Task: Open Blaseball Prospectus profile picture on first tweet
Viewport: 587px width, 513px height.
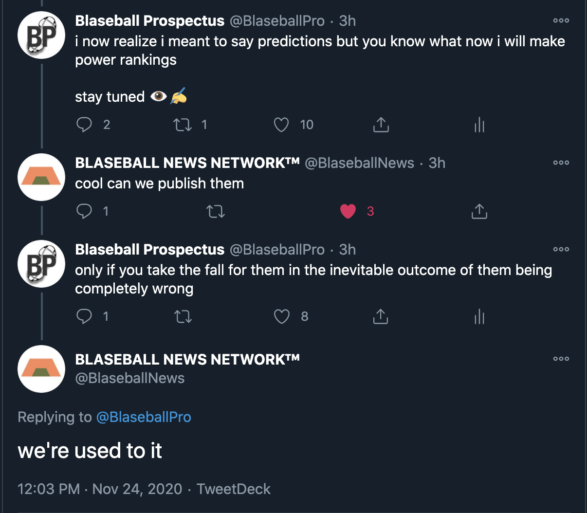Action: coord(41,36)
